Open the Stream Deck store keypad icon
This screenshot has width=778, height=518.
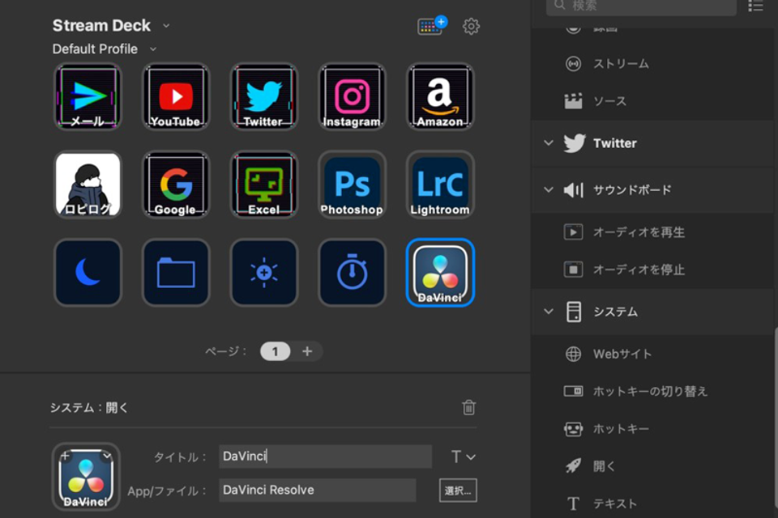(432, 26)
